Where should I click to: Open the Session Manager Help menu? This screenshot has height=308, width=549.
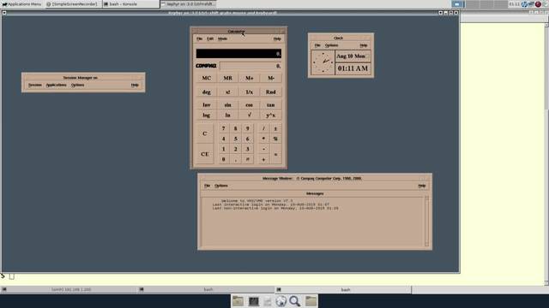tap(135, 85)
